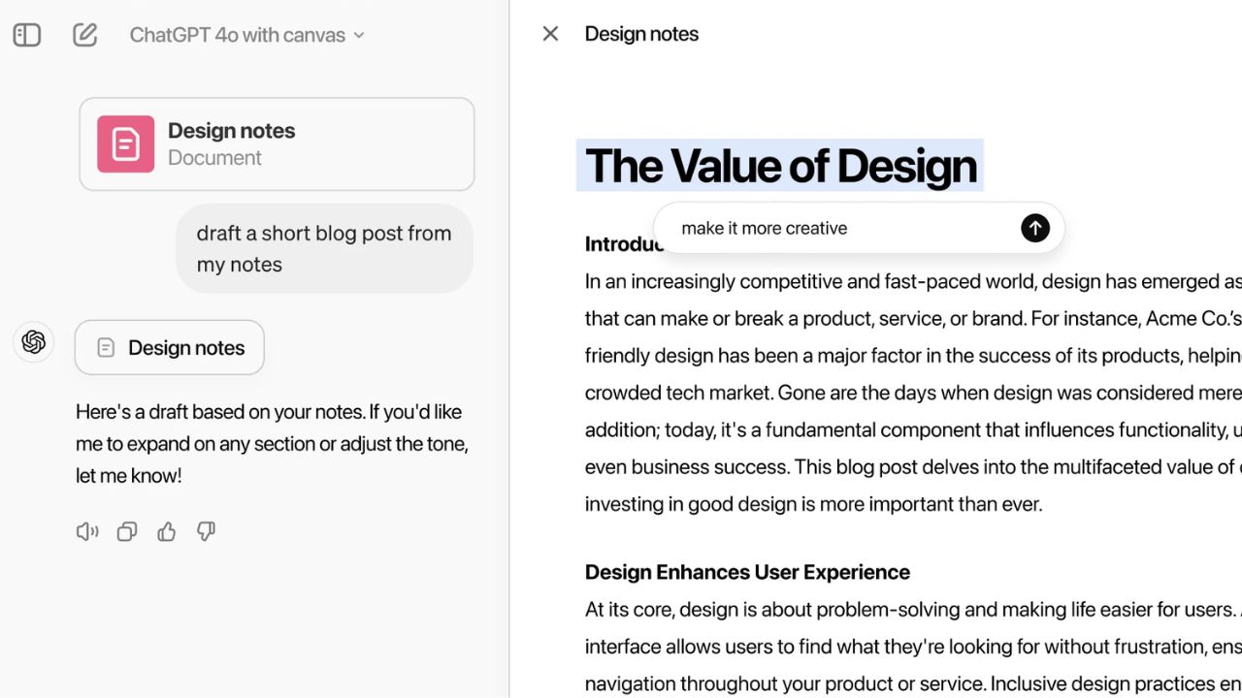Copy the assistant response
The width and height of the screenshot is (1242, 698).
click(x=127, y=531)
